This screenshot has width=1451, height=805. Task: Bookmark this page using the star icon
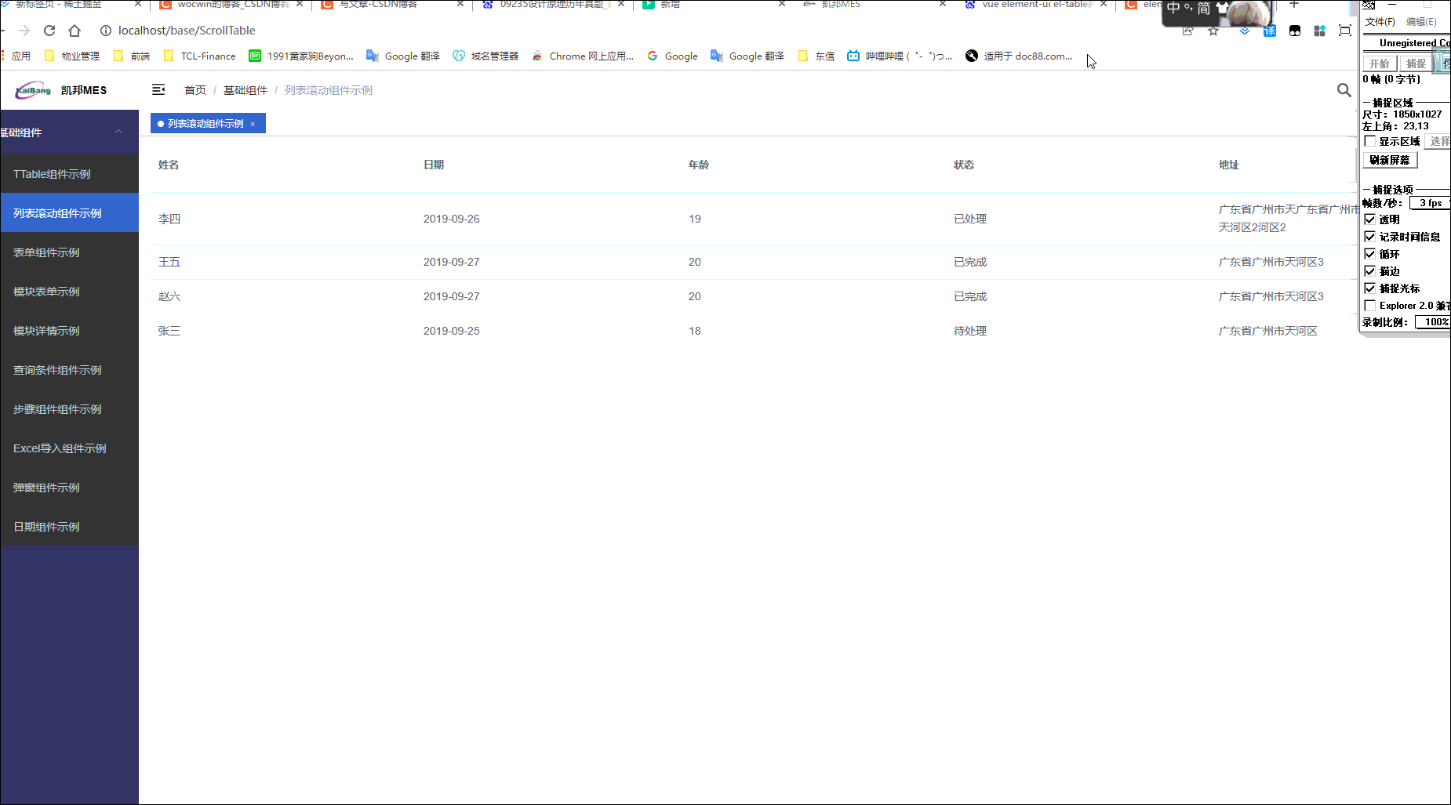pyautogui.click(x=1213, y=31)
